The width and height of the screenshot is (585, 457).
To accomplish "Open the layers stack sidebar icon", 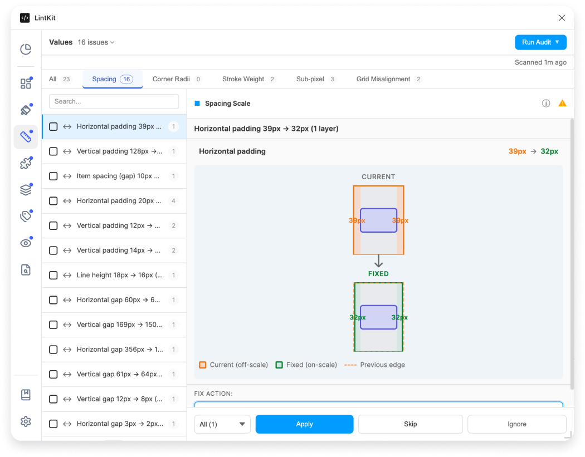I will (26, 190).
